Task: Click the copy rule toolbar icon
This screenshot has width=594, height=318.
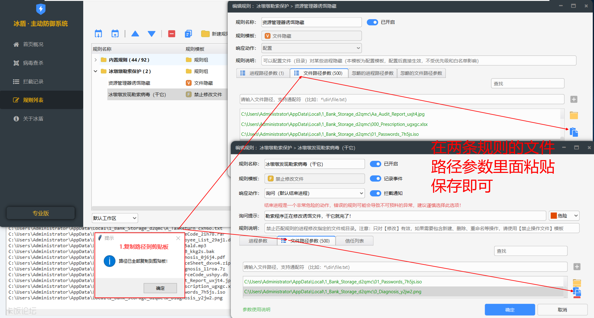Action: click(x=188, y=34)
